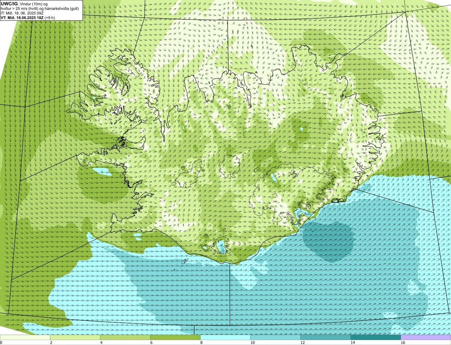Click the 10–12 m/s turquoise legend swatch
The height and width of the screenshot is (345, 451).
(x=276, y=337)
